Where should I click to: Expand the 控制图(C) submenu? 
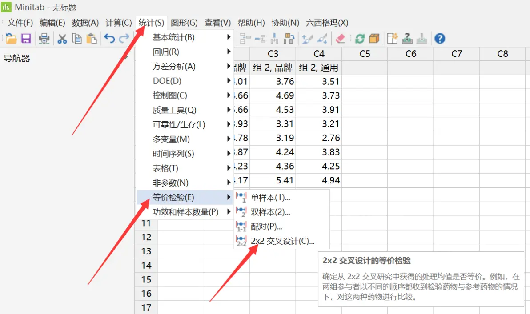185,95
